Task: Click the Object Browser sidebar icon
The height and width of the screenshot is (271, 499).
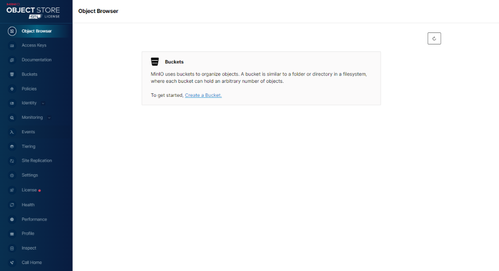Action: click(12, 31)
